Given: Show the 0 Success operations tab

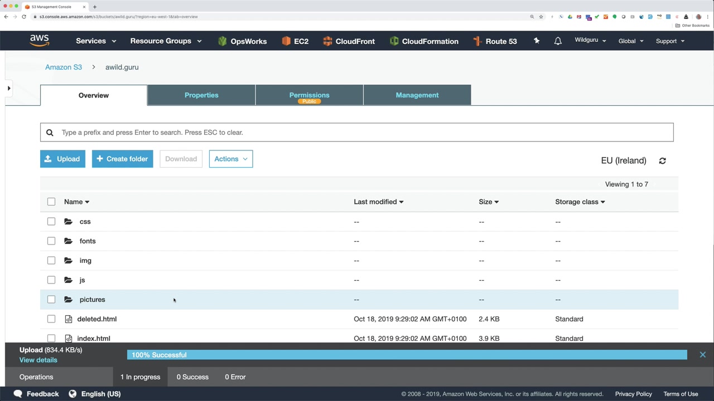Looking at the screenshot, I should (x=192, y=377).
